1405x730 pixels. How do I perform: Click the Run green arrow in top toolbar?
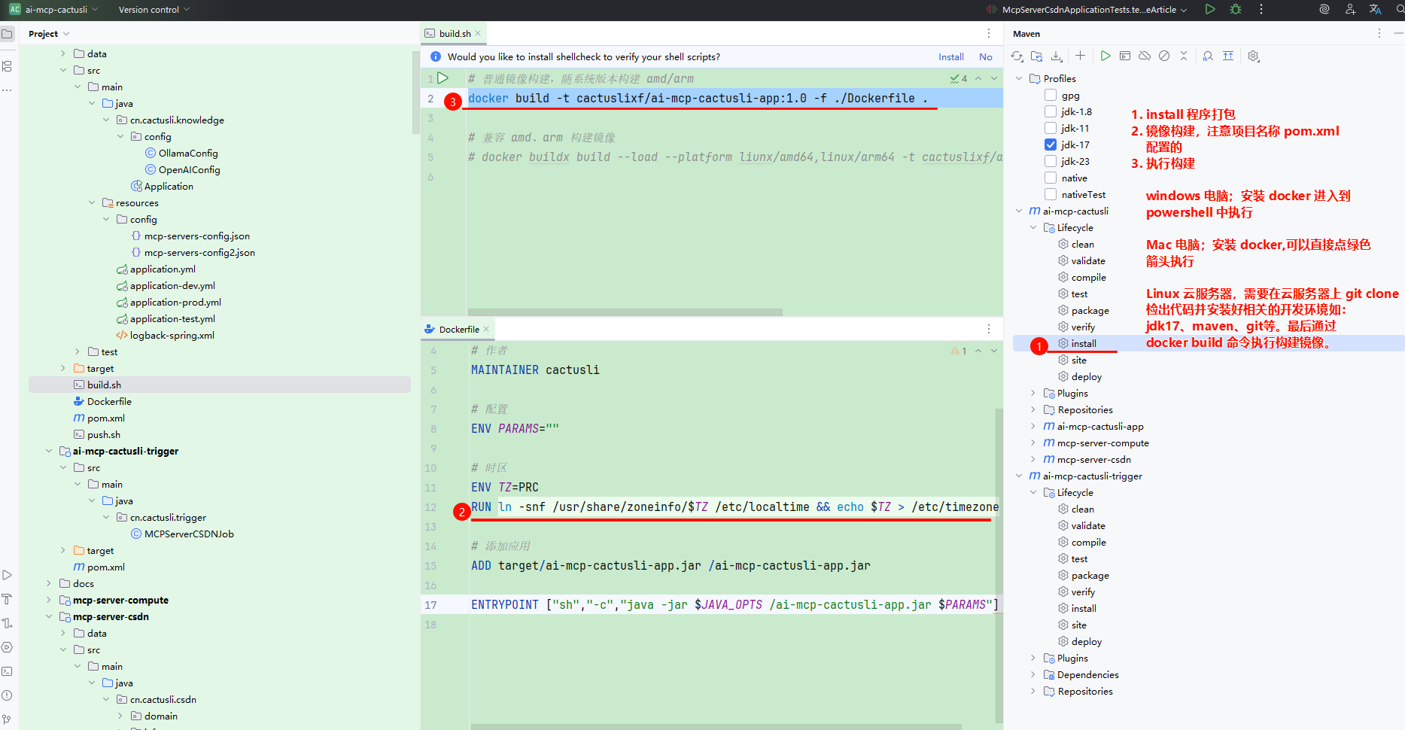[x=1210, y=10]
